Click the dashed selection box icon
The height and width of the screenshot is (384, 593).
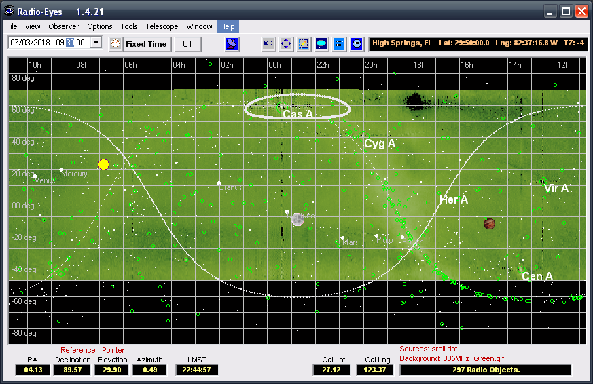tap(304, 43)
